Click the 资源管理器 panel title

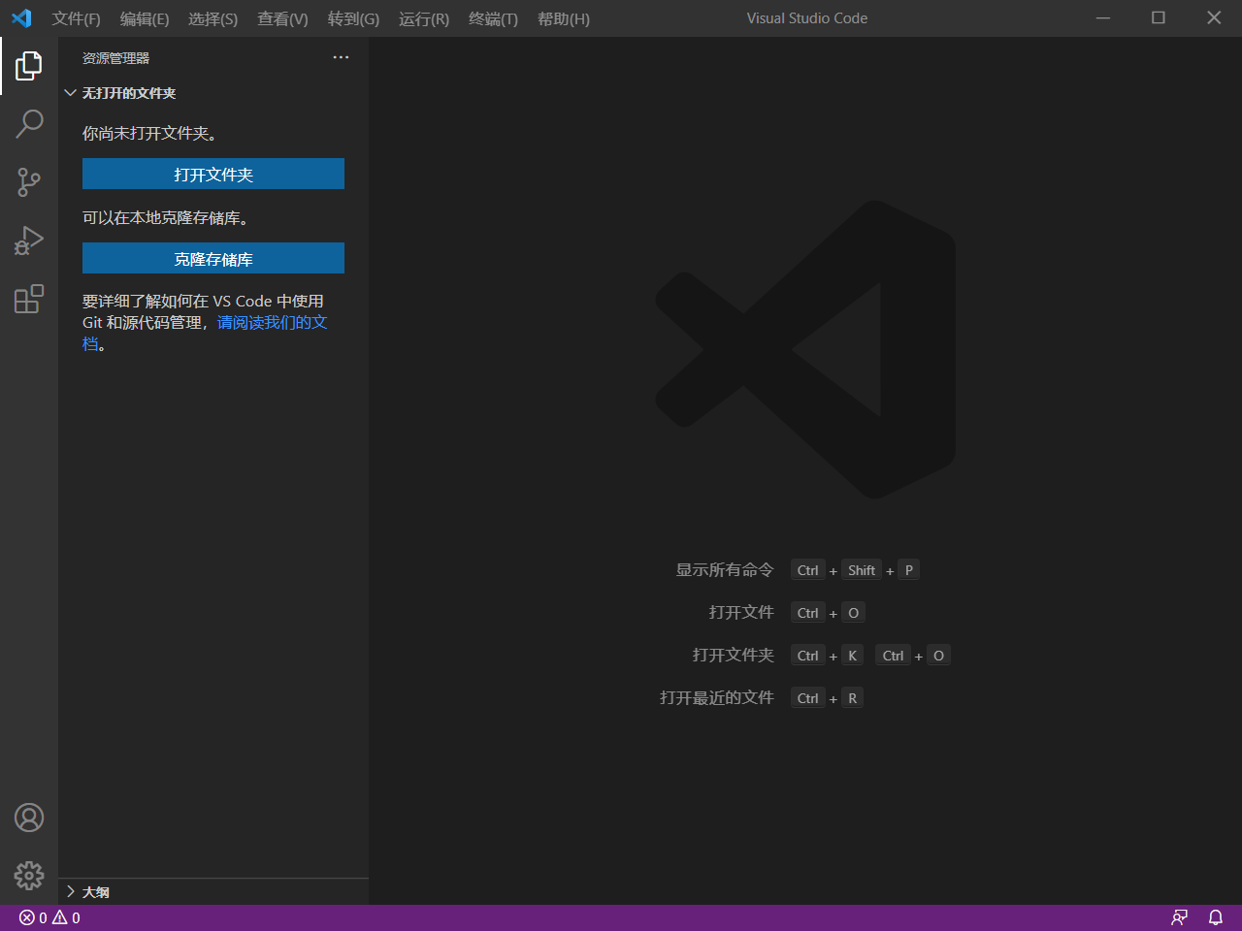click(115, 58)
